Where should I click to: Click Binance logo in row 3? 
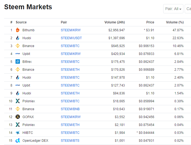tap(18, 46)
